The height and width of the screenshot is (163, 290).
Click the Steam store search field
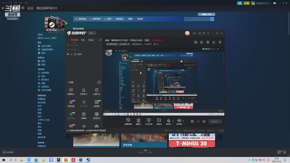click(197, 19)
